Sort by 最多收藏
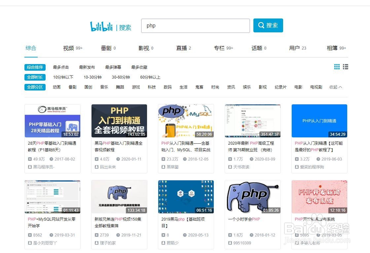Image resolution: width=370 pixels, height=253 pixels. tap(139, 67)
